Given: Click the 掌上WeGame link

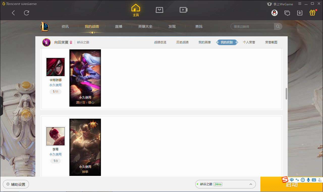Looking at the screenshot, I should pyautogui.click(x=280, y=4).
